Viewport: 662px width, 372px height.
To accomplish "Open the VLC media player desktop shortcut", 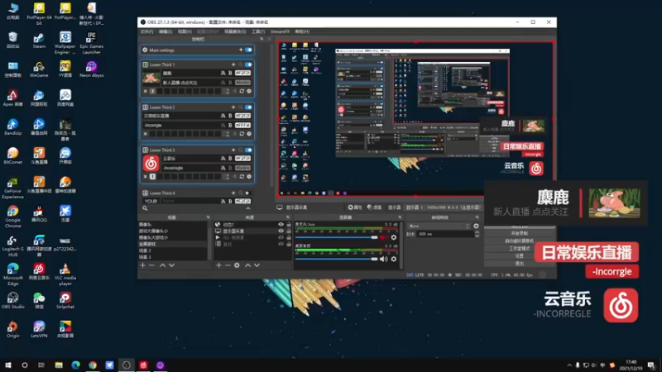I will (65, 274).
